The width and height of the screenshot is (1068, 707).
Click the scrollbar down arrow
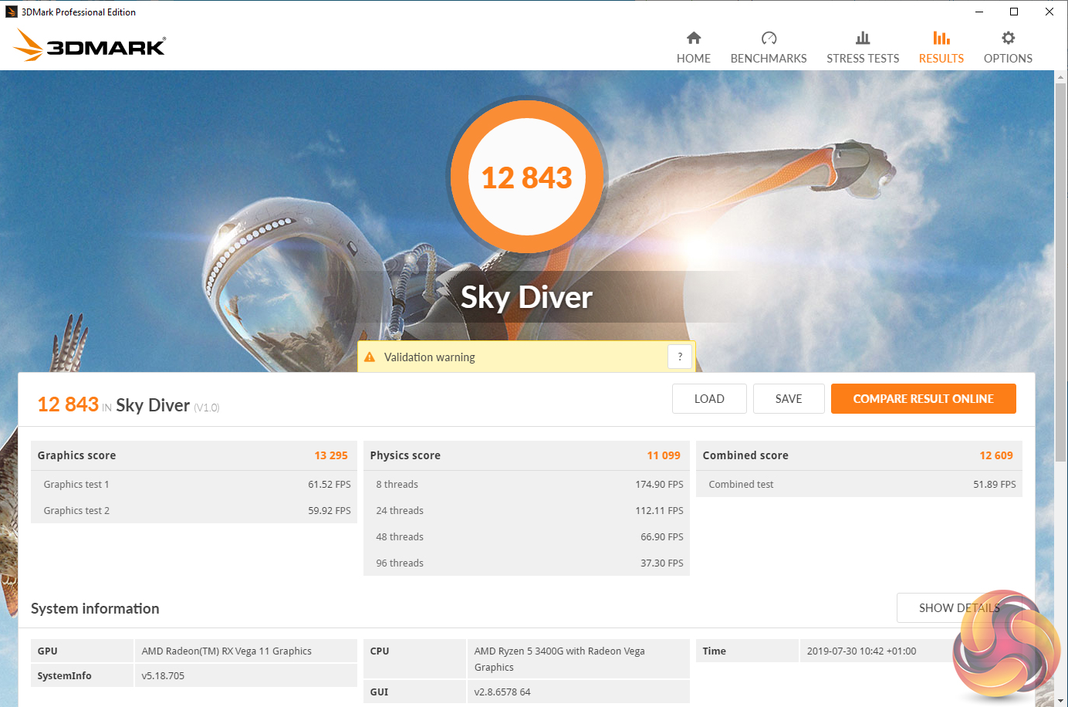(1060, 701)
